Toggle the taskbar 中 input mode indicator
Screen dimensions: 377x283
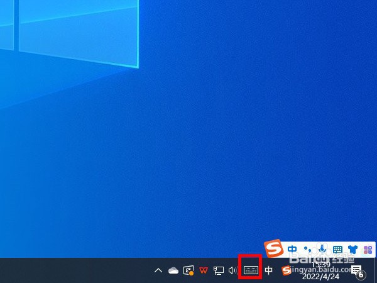[268, 270]
